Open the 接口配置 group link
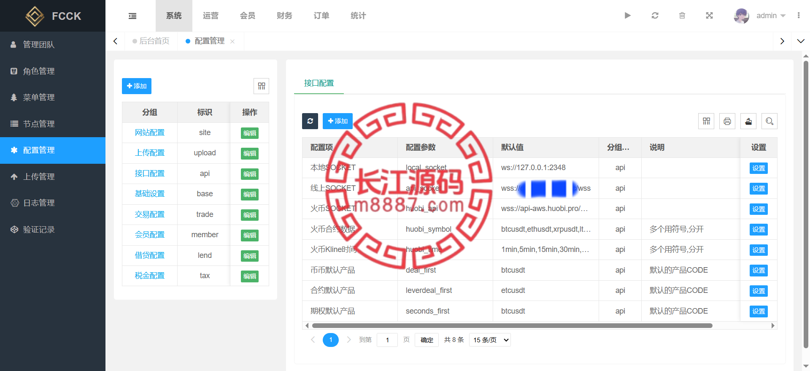The width and height of the screenshot is (810, 371). coord(150,173)
